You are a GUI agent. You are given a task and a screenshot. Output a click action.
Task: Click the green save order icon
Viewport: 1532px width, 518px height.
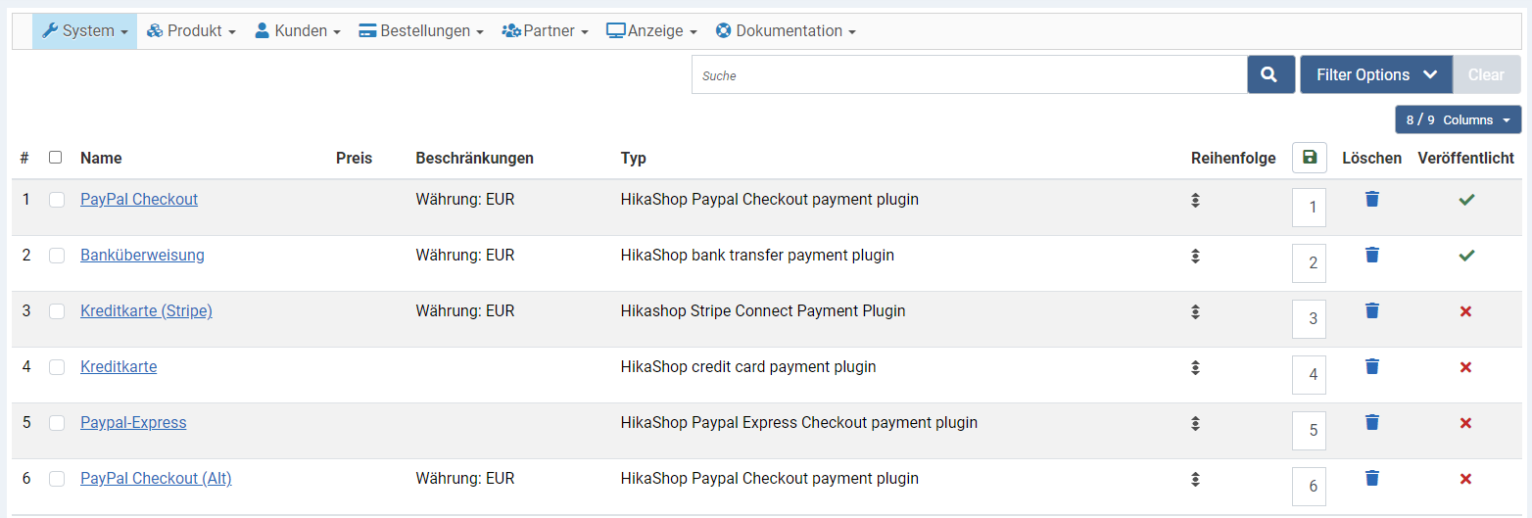[1310, 158]
